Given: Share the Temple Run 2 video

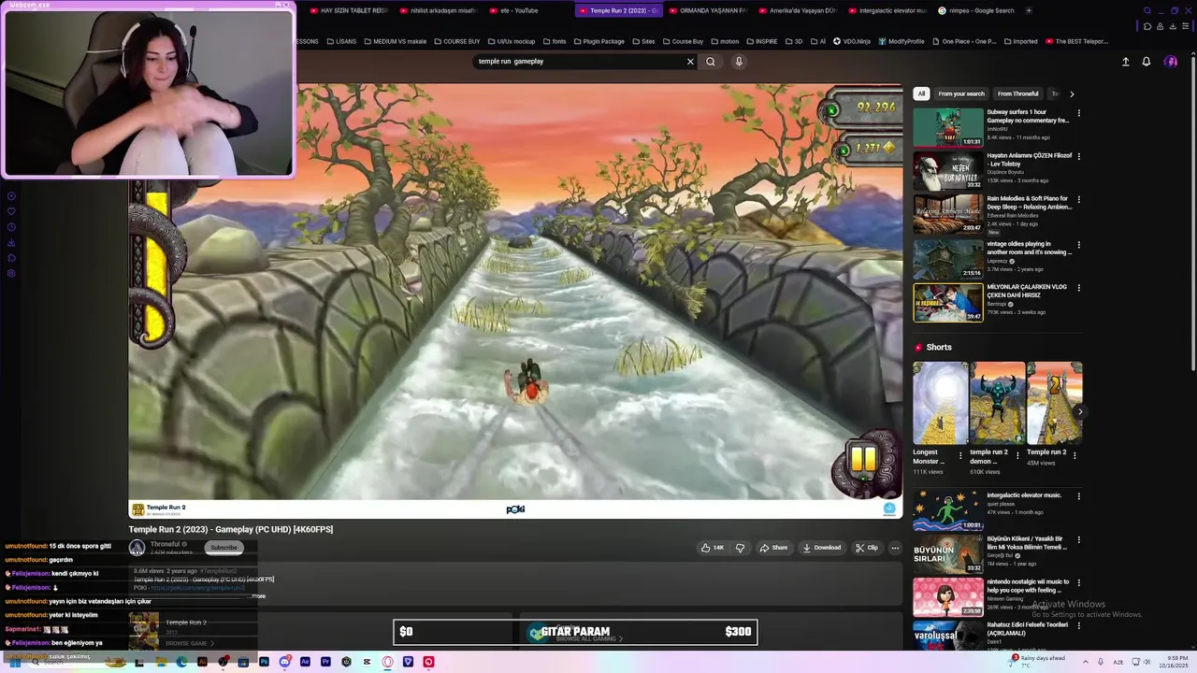Looking at the screenshot, I should 773,548.
